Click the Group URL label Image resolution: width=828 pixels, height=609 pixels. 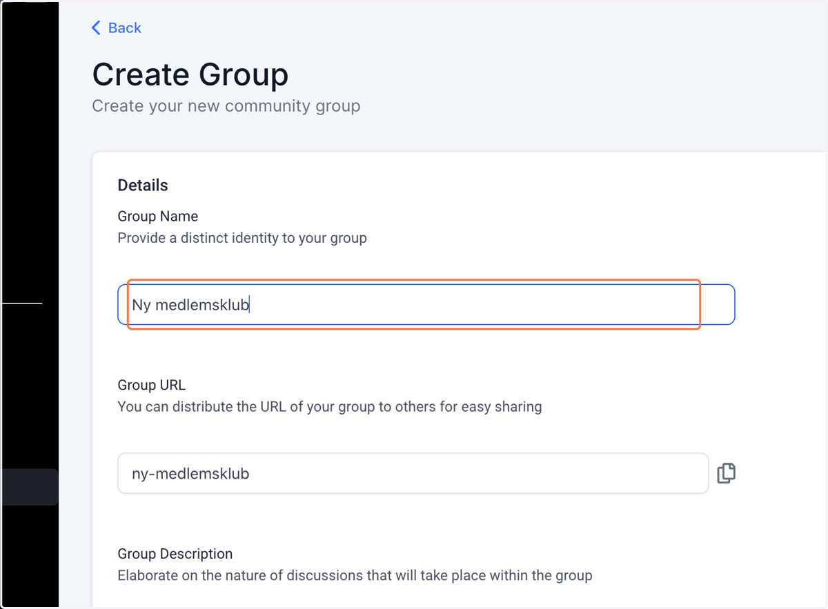click(x=152, y=385)
